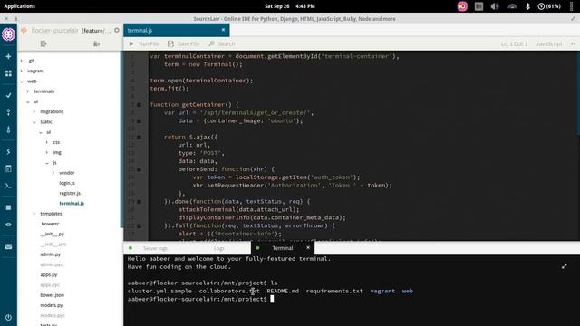
Task: Click the Save File disk icon
Action: tap(170, 43)
